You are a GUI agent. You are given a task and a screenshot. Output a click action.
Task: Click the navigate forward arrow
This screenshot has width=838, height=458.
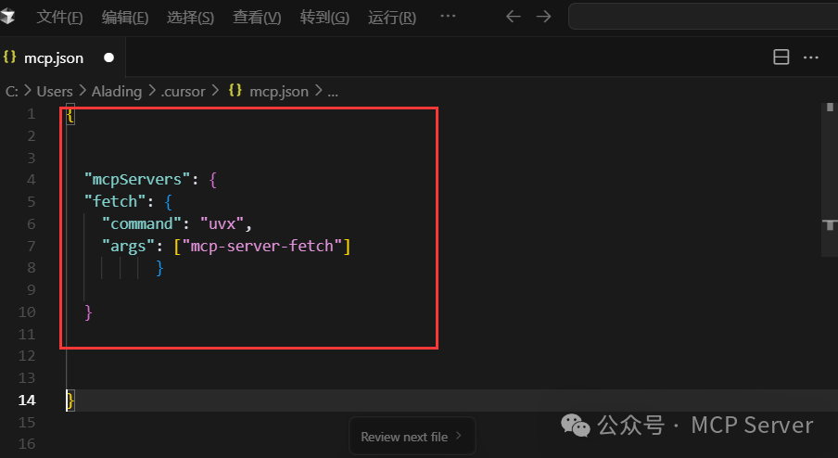543,17
